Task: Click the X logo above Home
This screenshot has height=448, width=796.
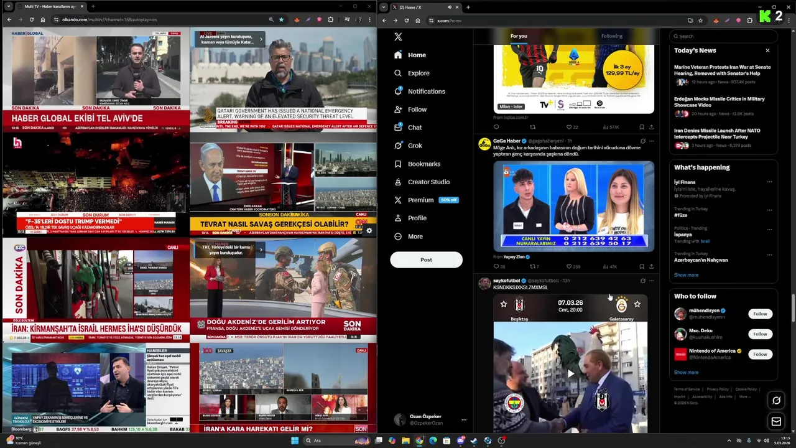Action: 398,37
